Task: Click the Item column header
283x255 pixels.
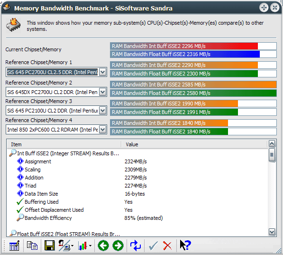Action: pos(64,144)
